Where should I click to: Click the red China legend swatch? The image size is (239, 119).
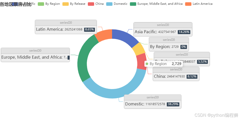tap(91, 4)
